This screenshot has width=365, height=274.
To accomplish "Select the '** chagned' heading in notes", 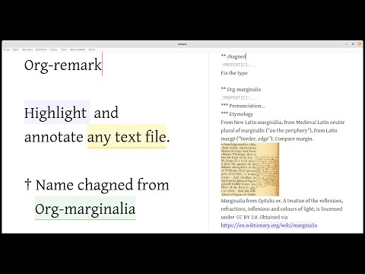I will (x=233, y=56).
